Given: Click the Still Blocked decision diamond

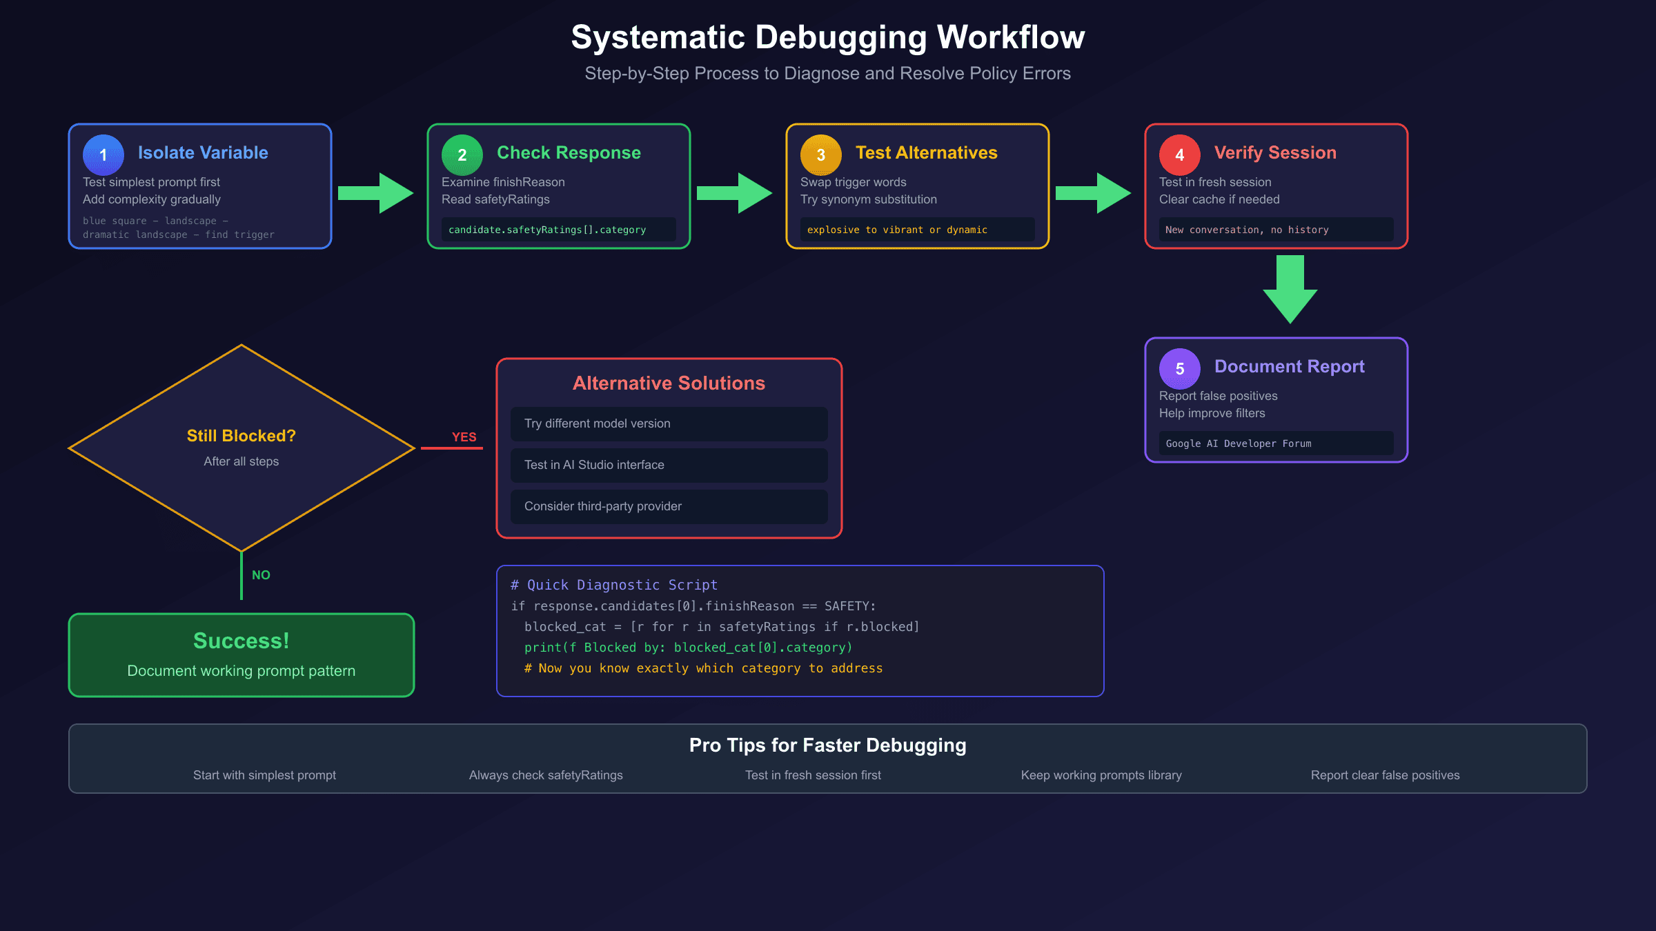Looking at the screenshot, I should coord(241,447).
